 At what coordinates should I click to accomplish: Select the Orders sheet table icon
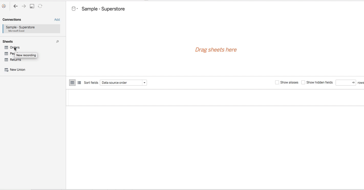click(6, 47)
